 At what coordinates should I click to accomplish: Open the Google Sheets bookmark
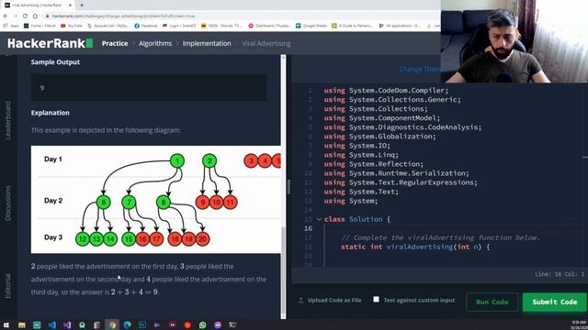(311, 26)
